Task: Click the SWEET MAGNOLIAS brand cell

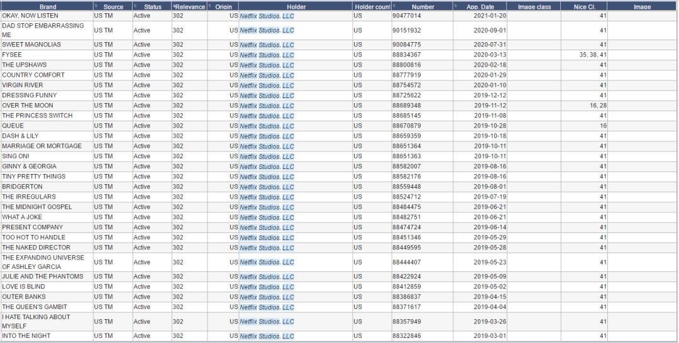Action: point(47,45)
